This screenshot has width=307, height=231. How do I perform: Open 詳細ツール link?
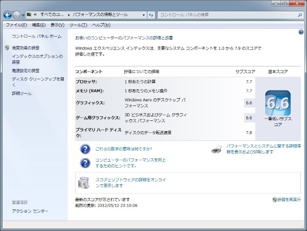tap(22, 94)
